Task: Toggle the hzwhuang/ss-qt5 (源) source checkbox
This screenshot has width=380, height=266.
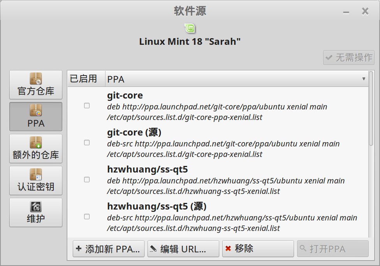Action: click(87, 217)
